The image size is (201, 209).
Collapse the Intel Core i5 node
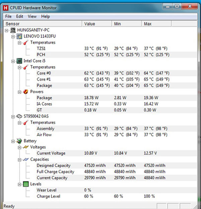point(13,61)
